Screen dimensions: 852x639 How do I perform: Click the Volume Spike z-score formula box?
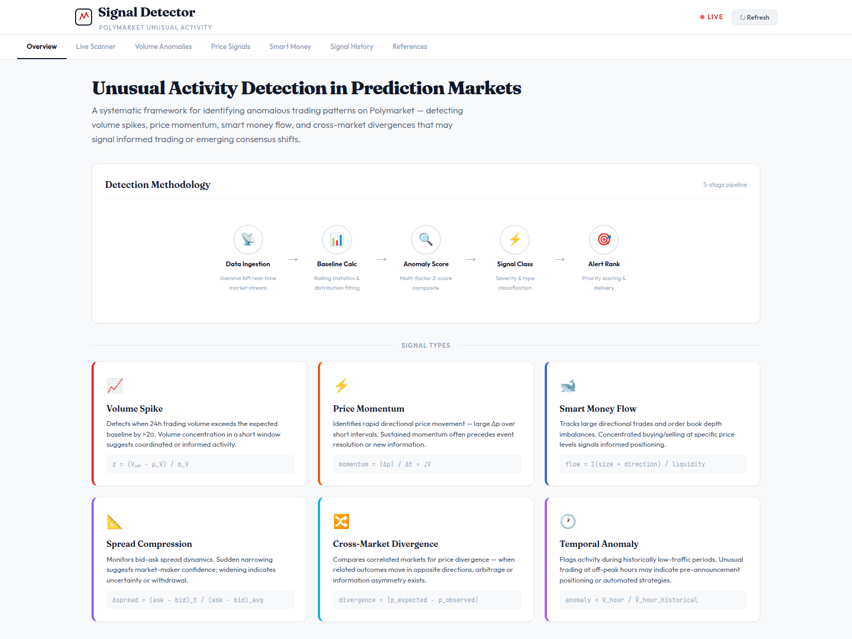[200, 464]
